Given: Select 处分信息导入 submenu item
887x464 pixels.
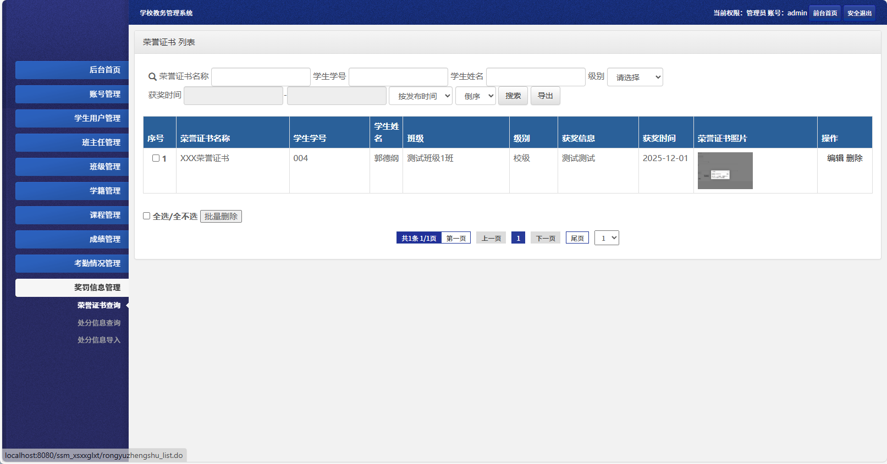Looking at the screenshot, I should click(x=99, y=340).
